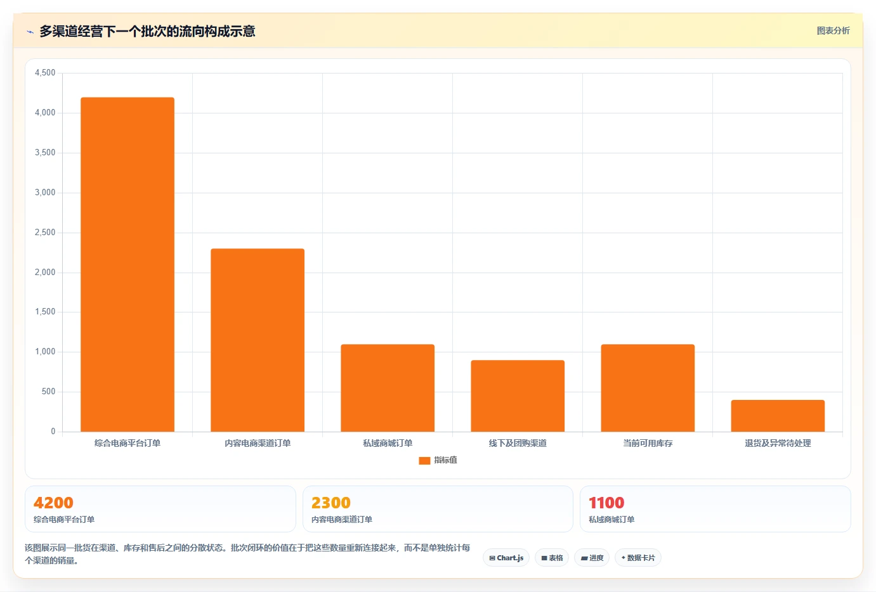This screenshot has width=876, height=592.
Task: Select the 进度 tag
Action: click(x=592, y=558)
